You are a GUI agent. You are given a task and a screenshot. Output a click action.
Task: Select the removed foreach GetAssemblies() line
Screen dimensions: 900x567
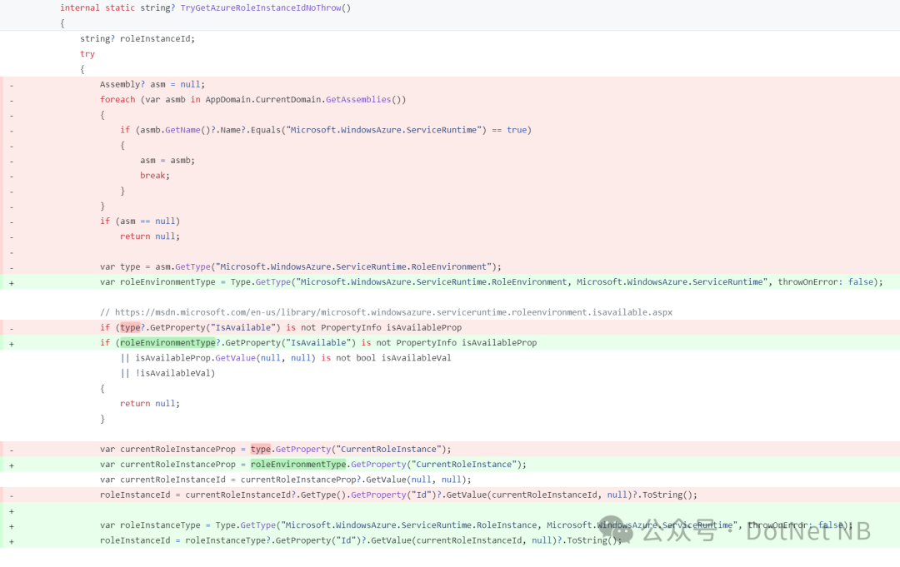[x=252, y=99]
